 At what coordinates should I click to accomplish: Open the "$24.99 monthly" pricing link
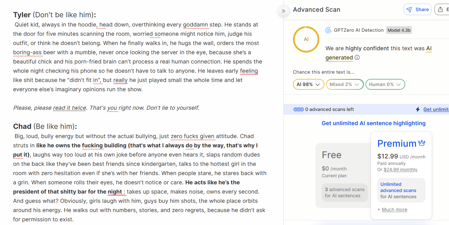[x=400, y=170]
